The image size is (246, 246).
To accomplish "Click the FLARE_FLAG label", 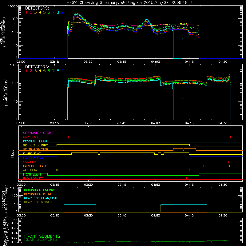I will [32, 153].
